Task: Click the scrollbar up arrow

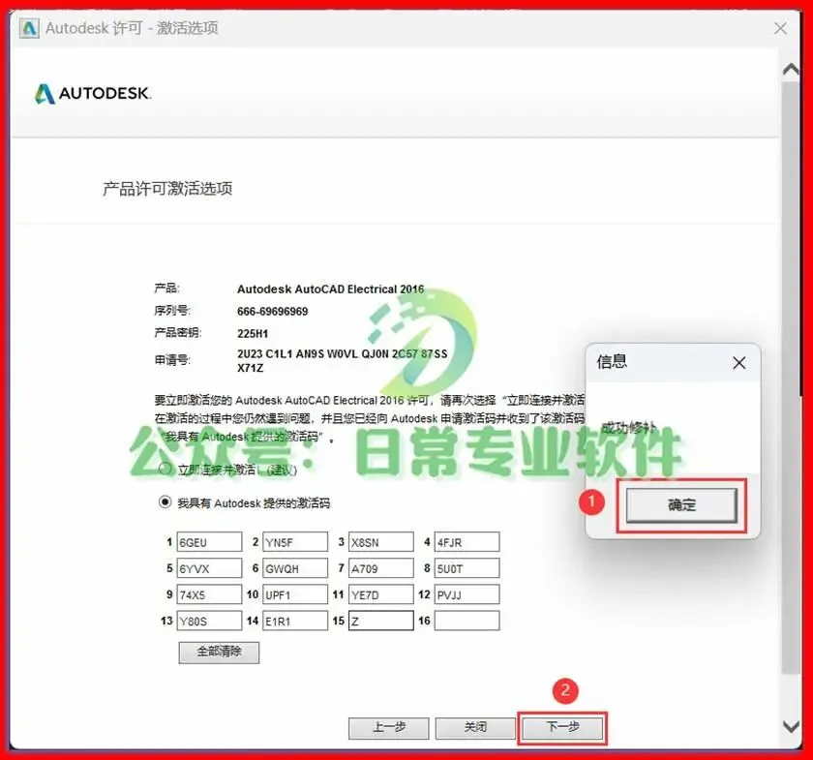Action: (x=791, y=69)
